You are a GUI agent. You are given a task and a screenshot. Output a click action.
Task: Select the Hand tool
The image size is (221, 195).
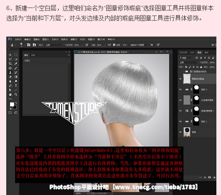tap(10, 95)
